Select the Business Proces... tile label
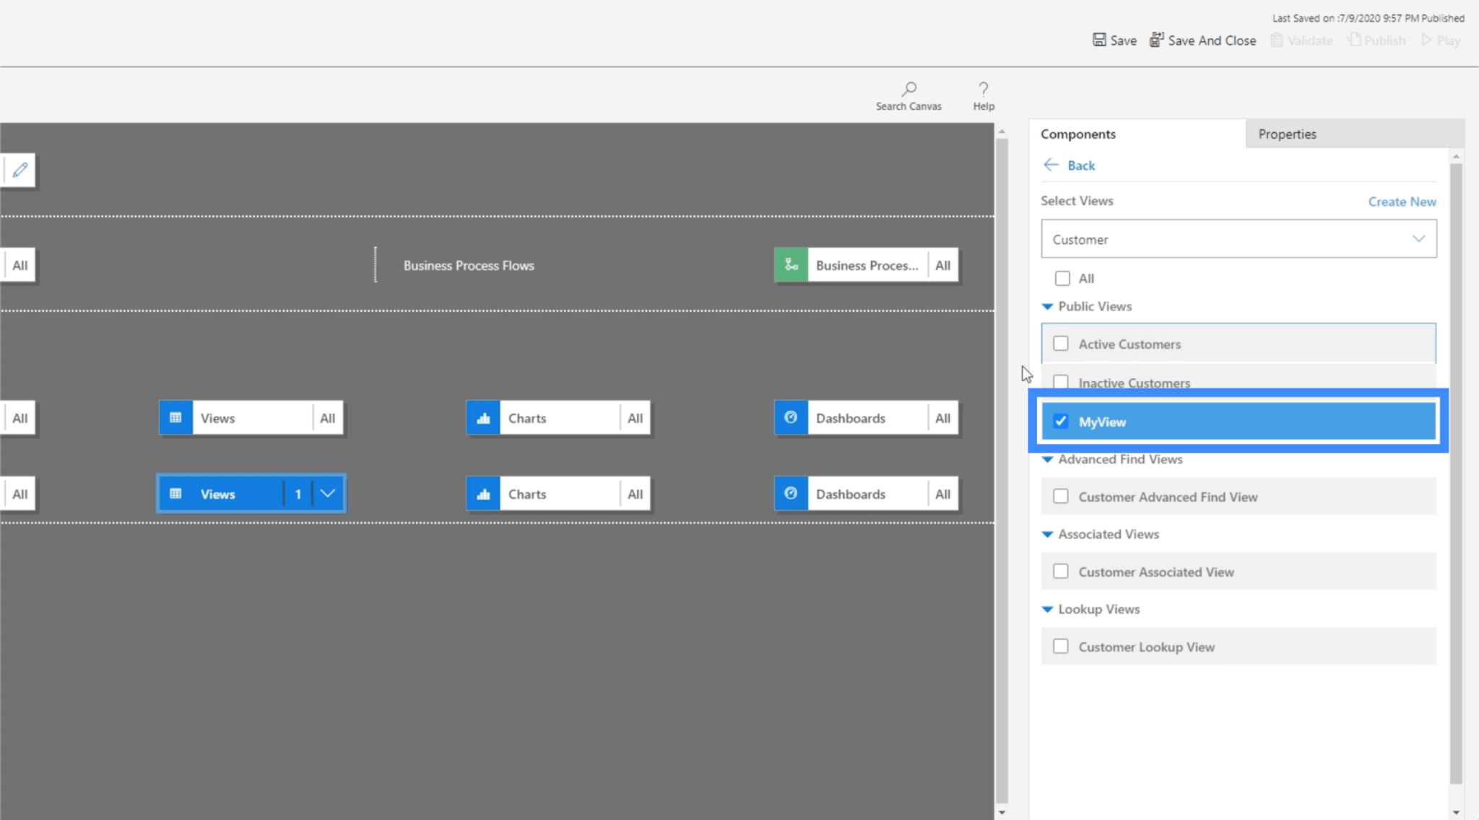The height and width of the screenshot is (820, 1479). coord(867,265)
